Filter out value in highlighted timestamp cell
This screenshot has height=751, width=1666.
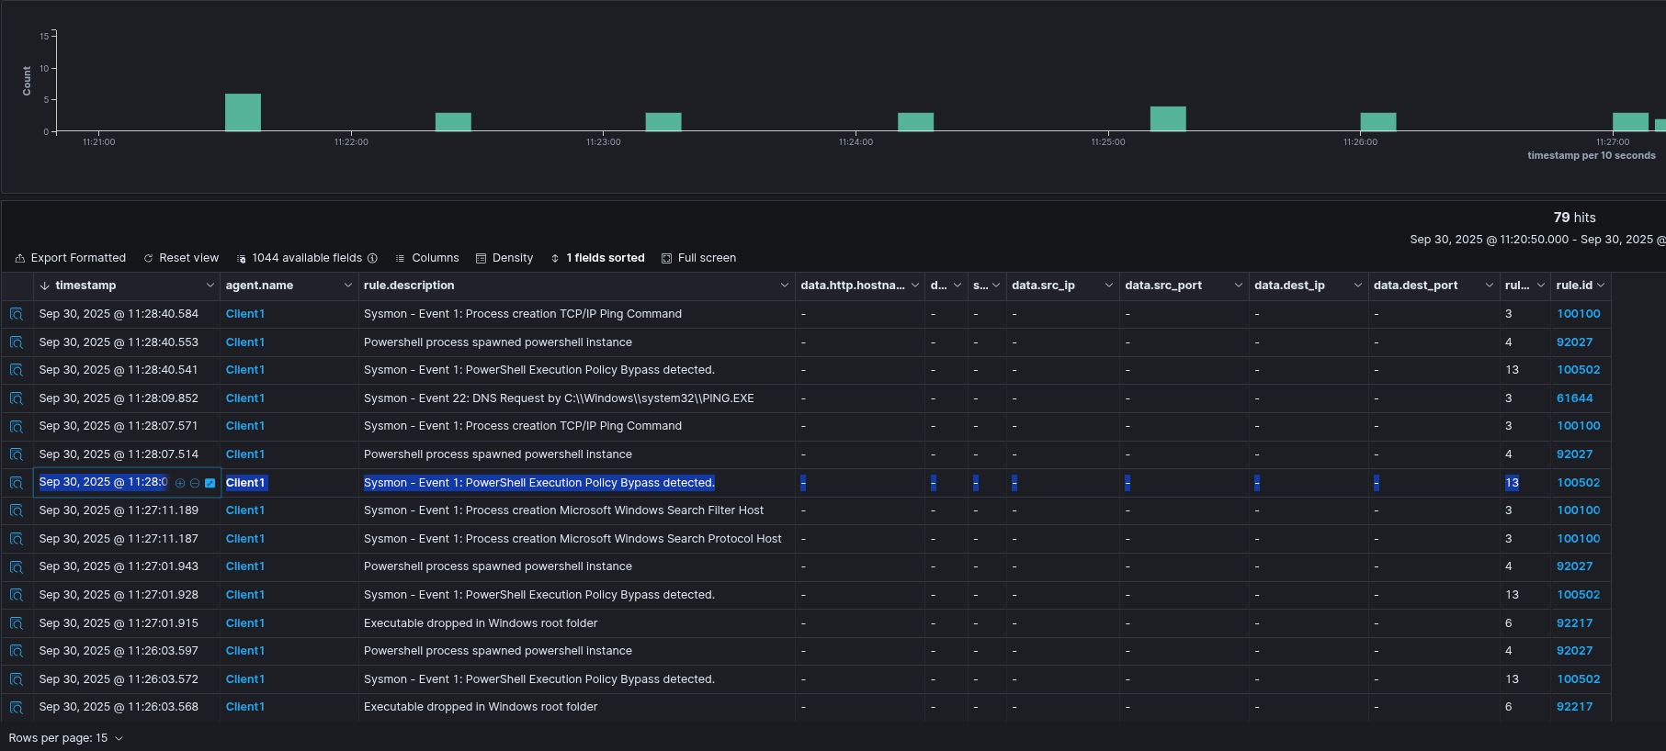coord(195,483)
